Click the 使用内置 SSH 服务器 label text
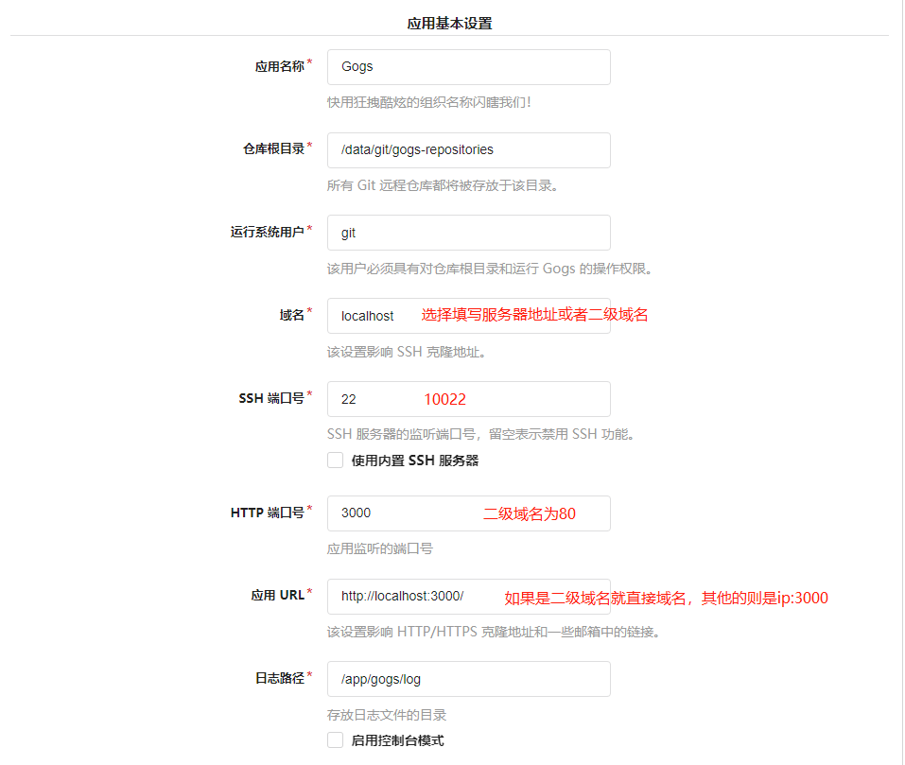The height and width of the screenshot is (765, 905). (415, 461)
